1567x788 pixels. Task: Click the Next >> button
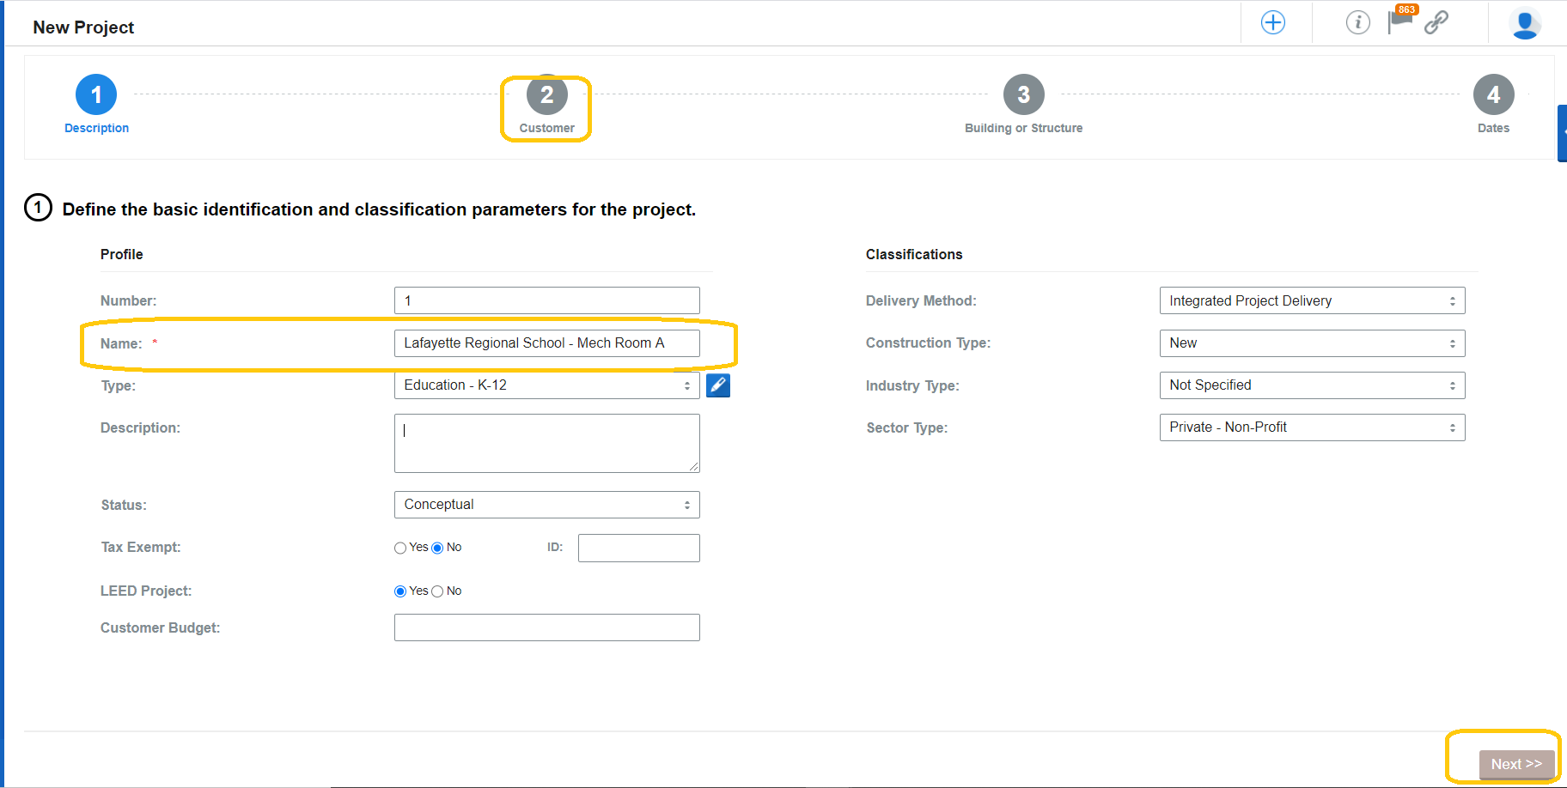[1516, 764]
